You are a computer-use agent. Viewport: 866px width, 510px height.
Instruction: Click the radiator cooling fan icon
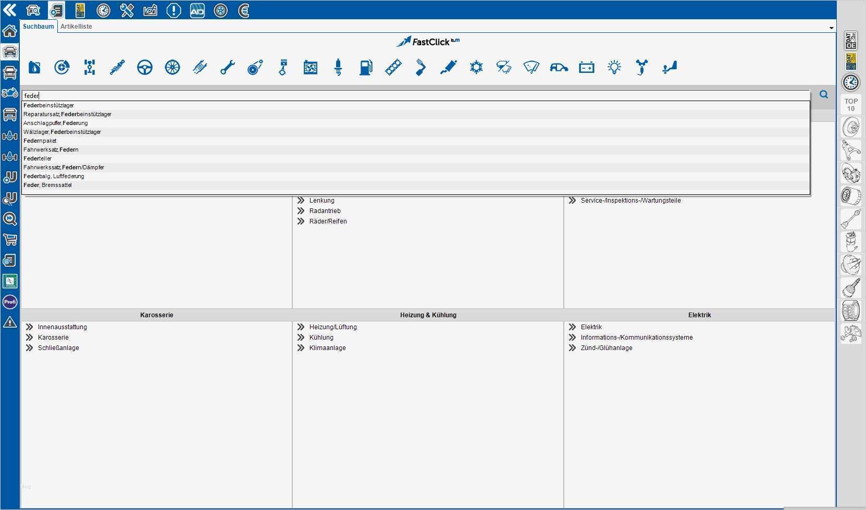(x=311, y=67)
